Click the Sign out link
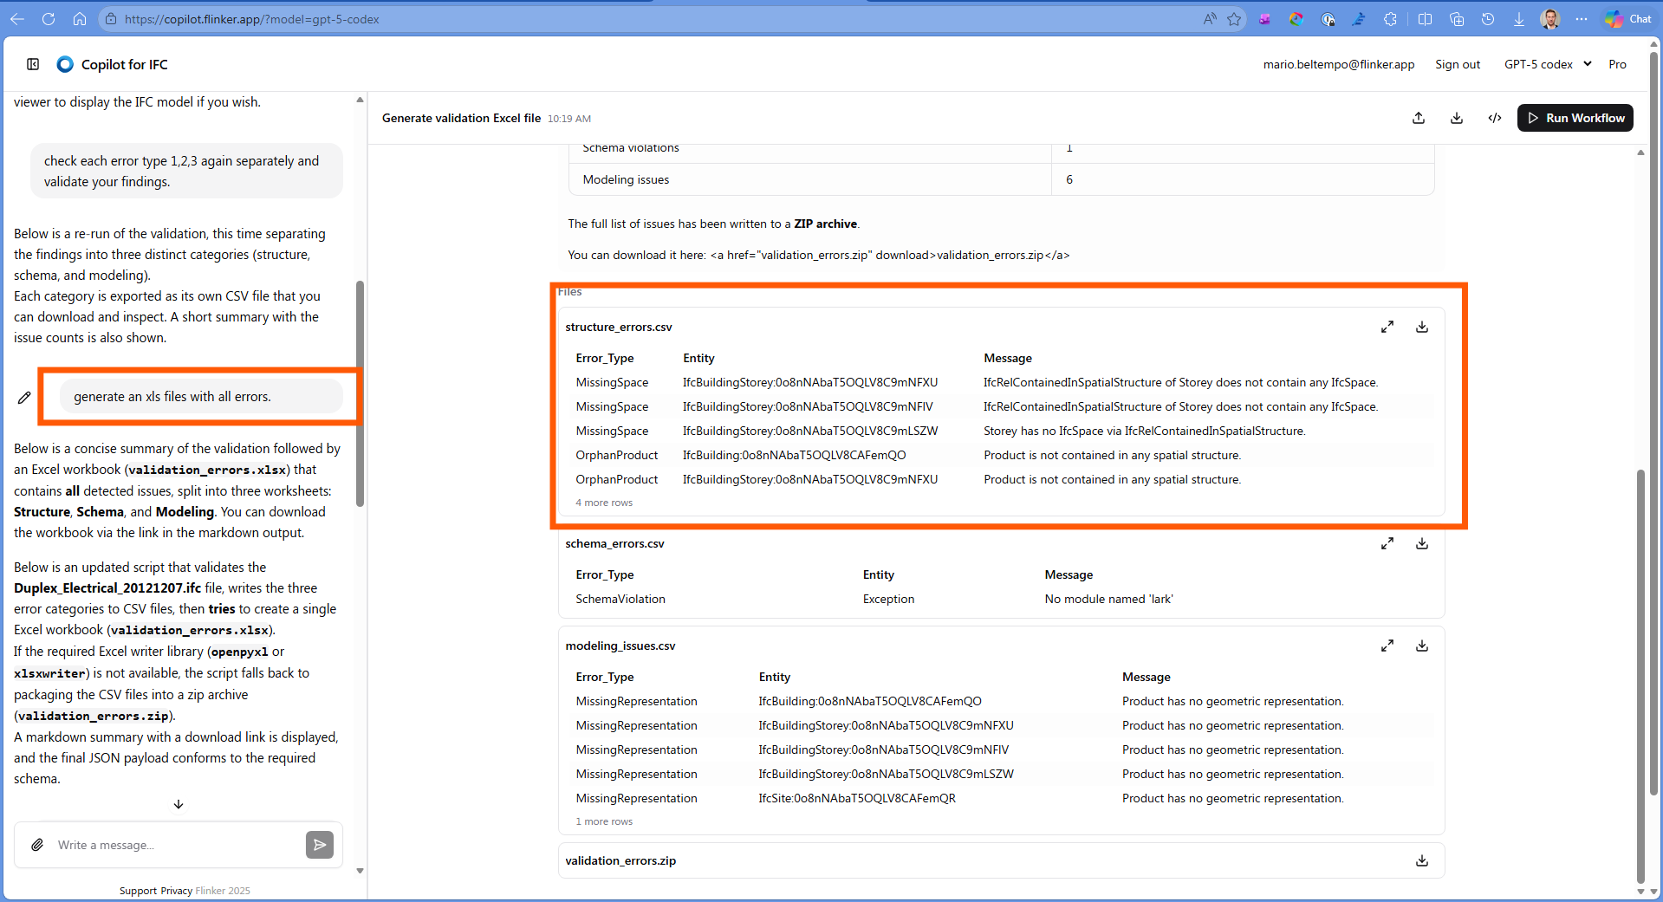The image size is (1663, 902). (x=1458, y=64)
